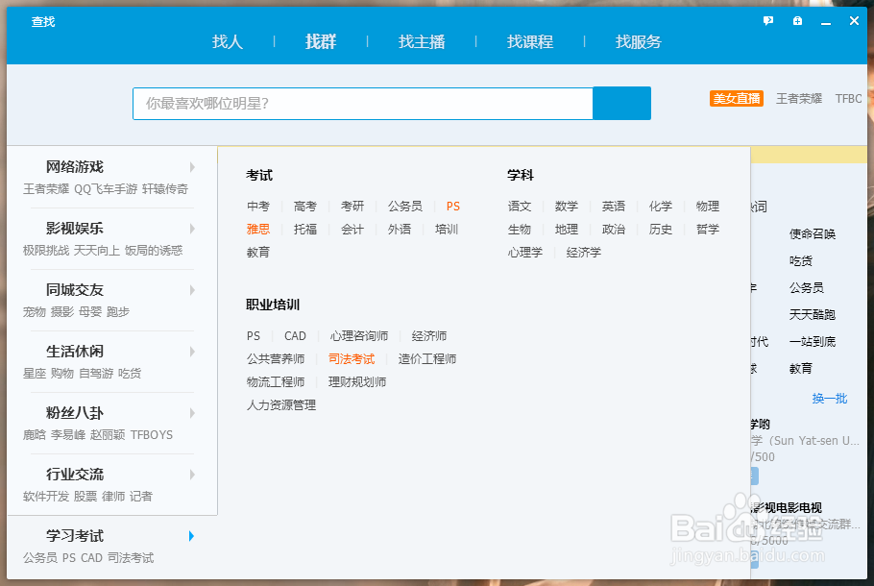The height and width of the screenshot is (586, 874).
Task: Expand the 影视娱乐 category arrow
Action: (x=192, y=228)
